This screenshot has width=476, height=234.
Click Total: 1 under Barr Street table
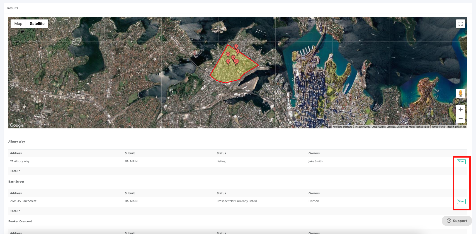(15, 211)
